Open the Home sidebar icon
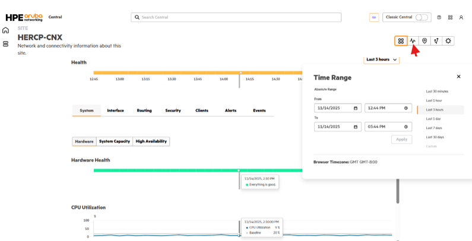The image size is (472, 241). point(5,30)
